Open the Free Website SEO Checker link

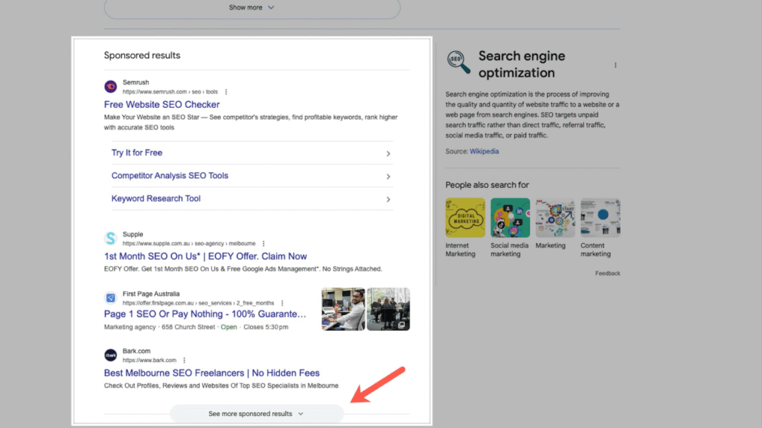(162, 105)
